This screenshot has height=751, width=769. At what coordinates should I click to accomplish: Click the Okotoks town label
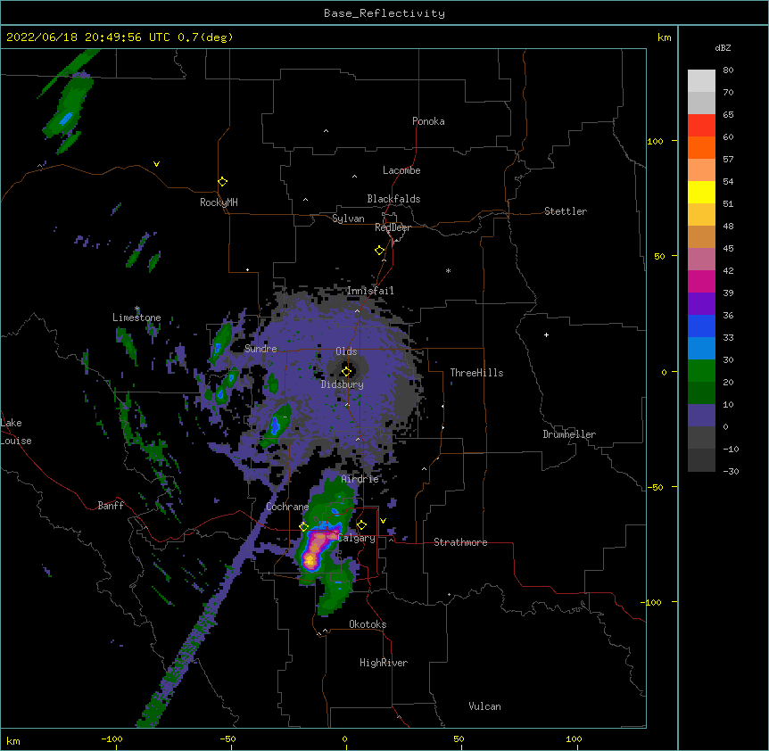click(368, 624)
